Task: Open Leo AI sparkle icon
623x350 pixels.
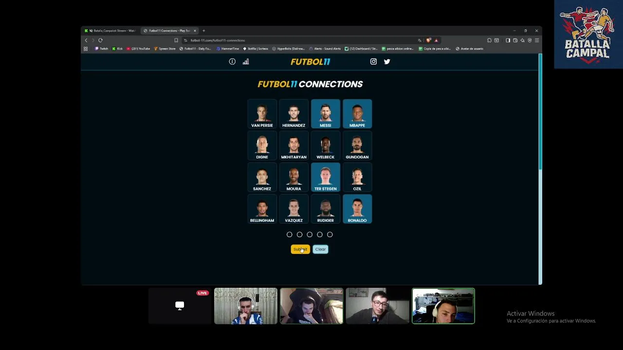Action: click(522, 40)
